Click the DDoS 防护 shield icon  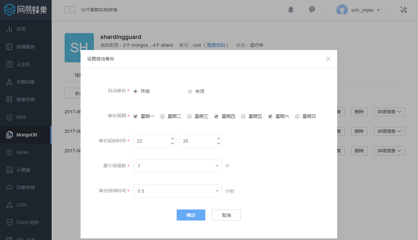pos(10,222)
